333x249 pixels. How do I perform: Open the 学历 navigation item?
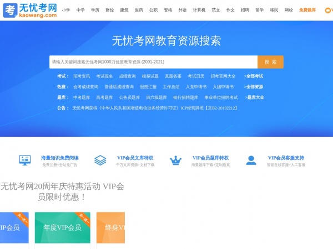[x=95, y=10]
